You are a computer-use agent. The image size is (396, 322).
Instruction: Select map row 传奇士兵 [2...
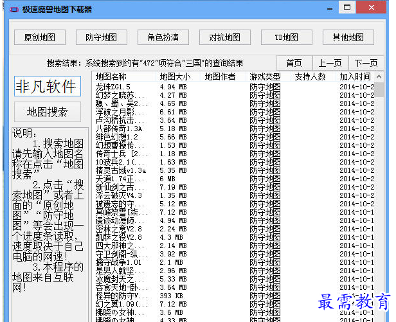tap(235, 154)
